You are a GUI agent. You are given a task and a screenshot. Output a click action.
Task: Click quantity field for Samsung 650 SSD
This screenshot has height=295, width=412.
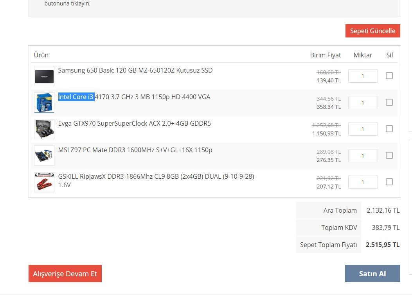tap(363, 76)
